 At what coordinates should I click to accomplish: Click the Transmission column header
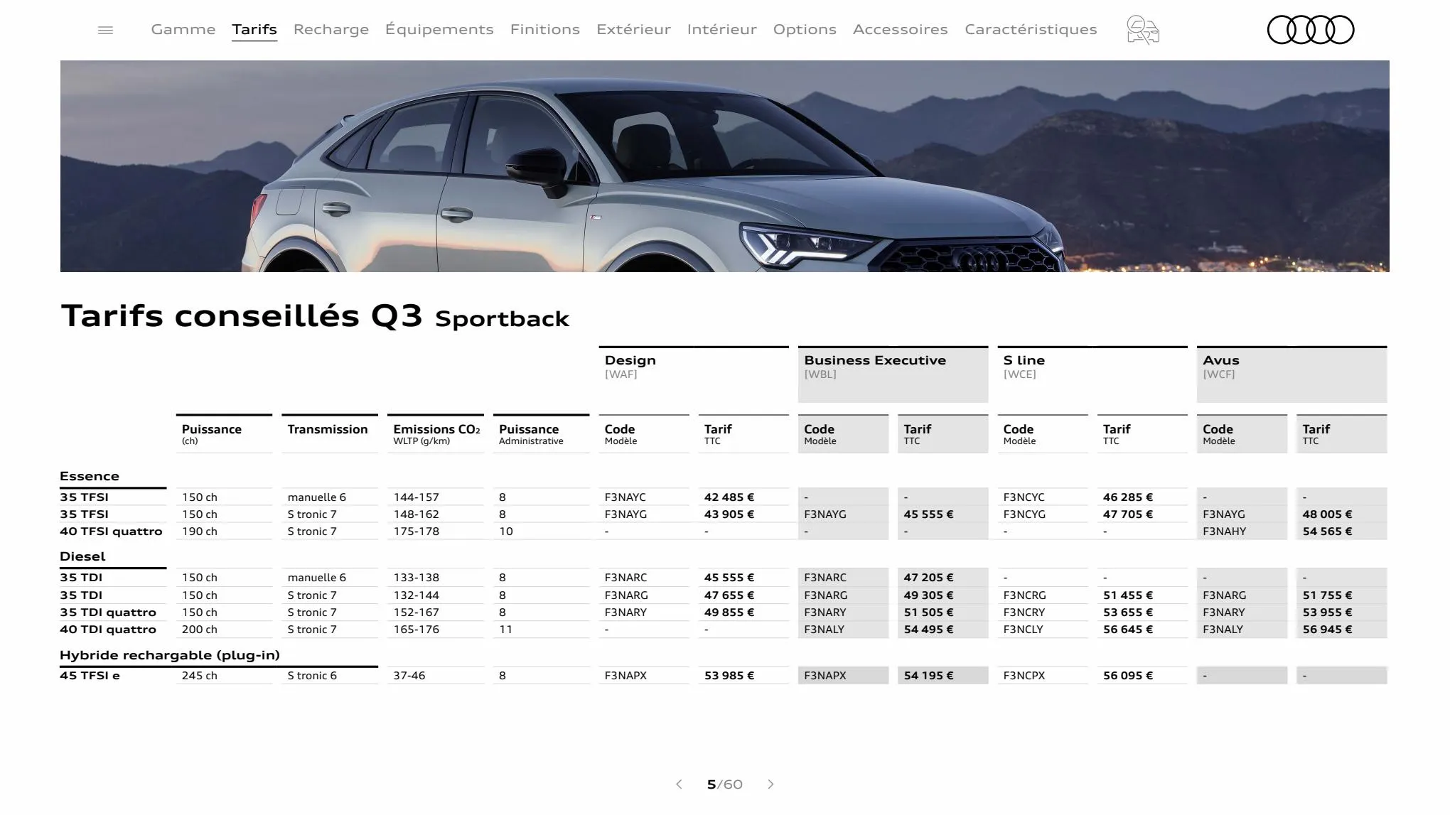(x=330, y=433)
